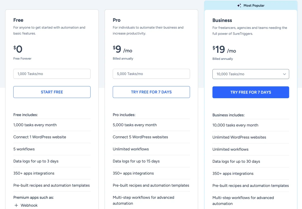Open the Pro plan 5,000 Tasks/mo selector
This screenshot has width=302, height=209.
pos(151,74)
